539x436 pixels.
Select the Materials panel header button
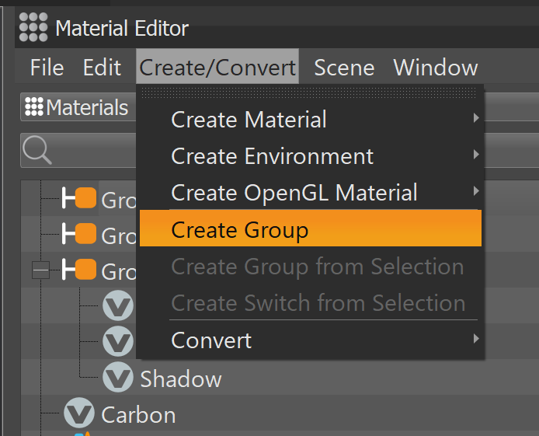pyautogui.click(x=76, y=107)
